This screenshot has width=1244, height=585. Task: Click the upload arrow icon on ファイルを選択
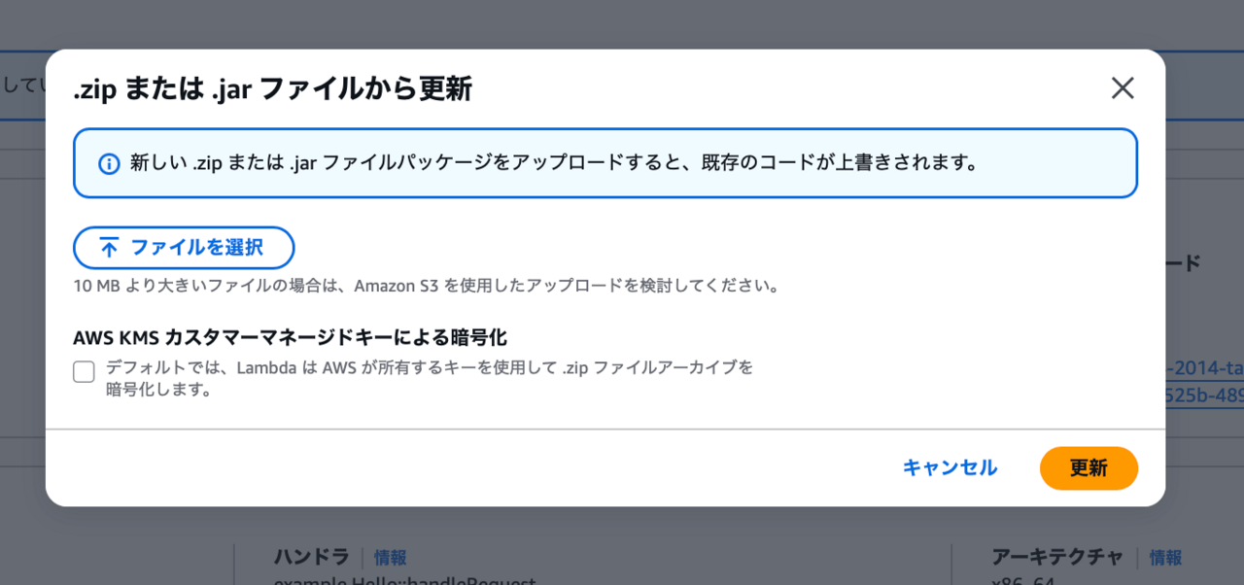point(110,248)
